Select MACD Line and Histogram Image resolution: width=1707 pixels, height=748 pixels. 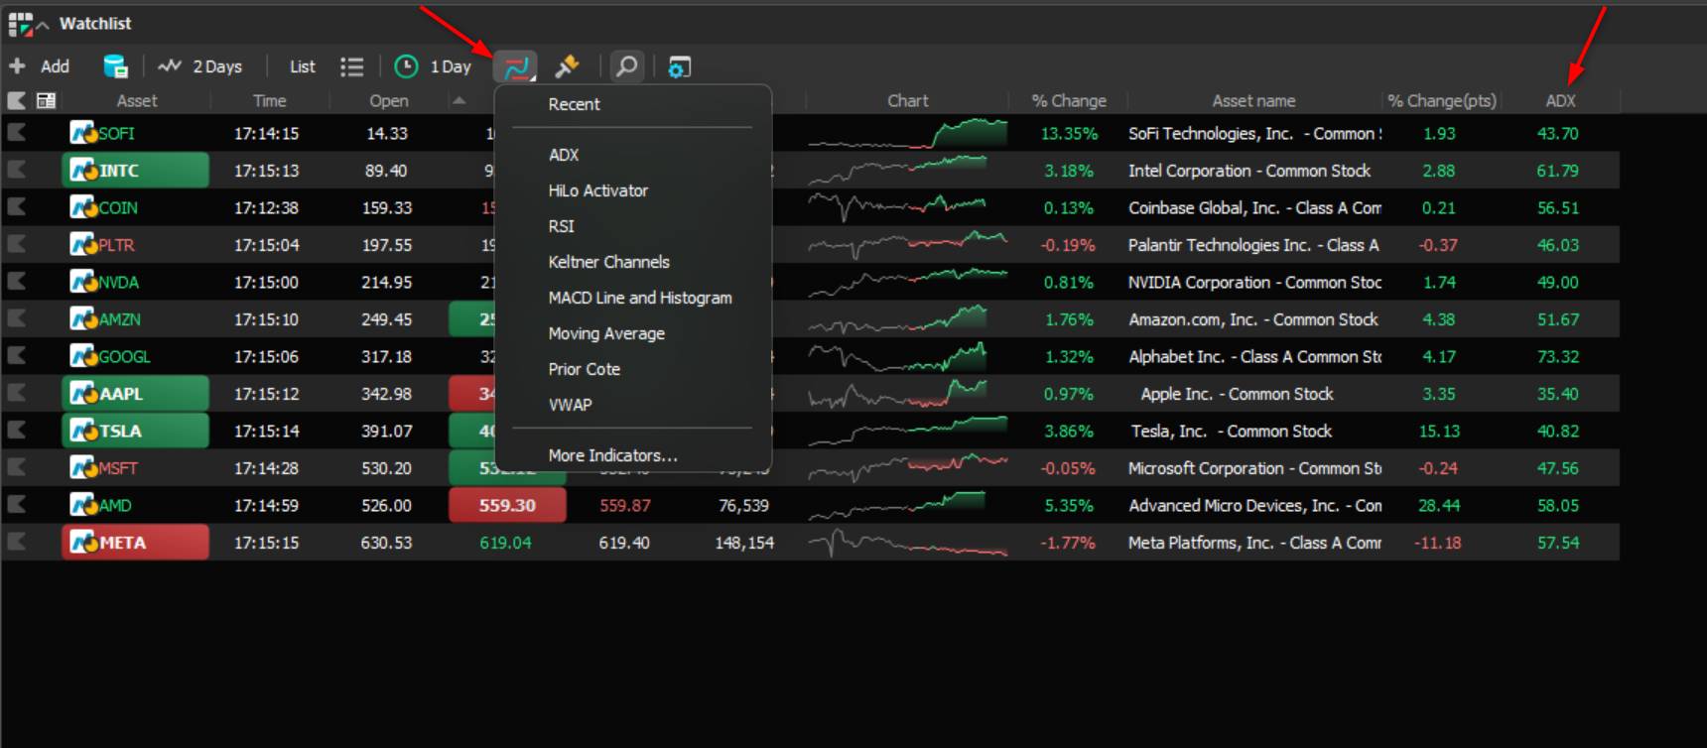pos(640,298)
